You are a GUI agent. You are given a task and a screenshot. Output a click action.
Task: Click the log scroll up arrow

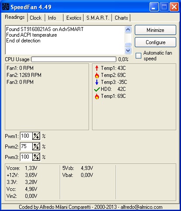pos(128,30)
